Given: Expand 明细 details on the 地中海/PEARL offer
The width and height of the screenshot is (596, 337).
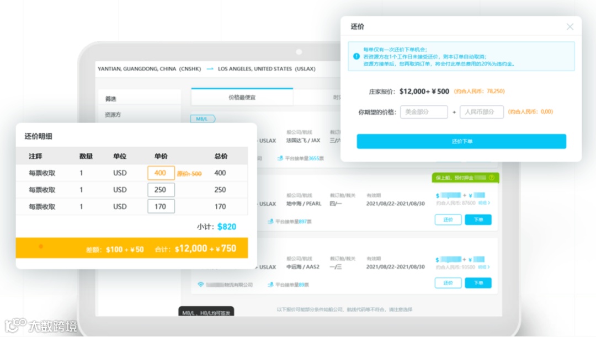Looking at the screenshot, I should tap(485, 202).
